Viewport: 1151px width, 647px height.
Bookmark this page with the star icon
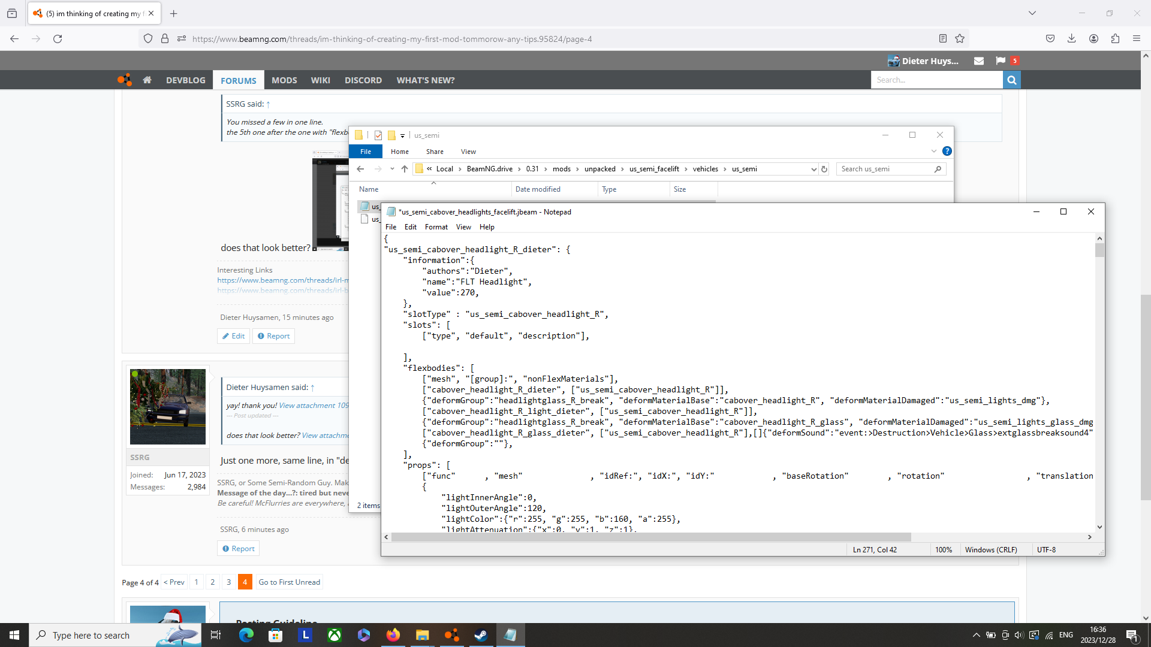coord(960,39)
